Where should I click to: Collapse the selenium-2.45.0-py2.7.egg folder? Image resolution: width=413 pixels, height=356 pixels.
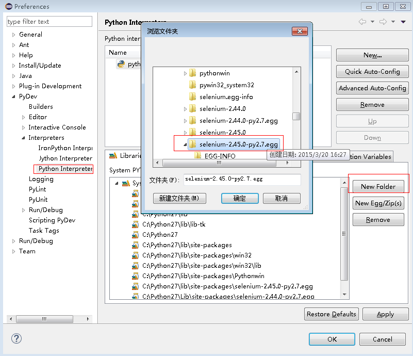click(x=185, y=144)
